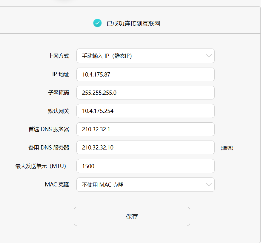Click the IP 地址 input field

145,74
